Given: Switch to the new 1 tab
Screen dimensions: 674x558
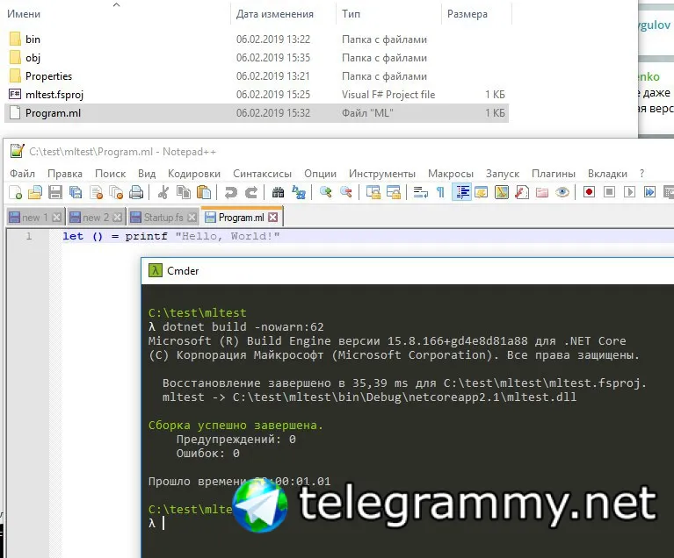Looking at the screenshot, I should (35, 218).
